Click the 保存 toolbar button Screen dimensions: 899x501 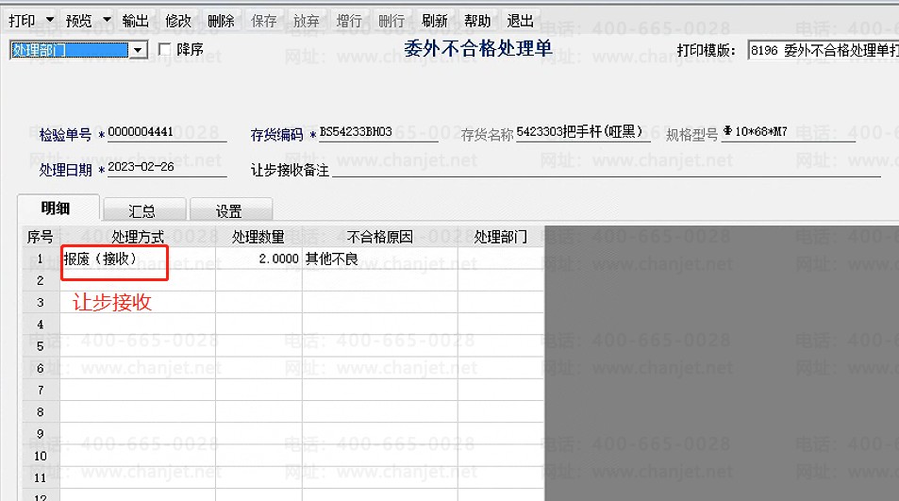click(x=264, y=21)
